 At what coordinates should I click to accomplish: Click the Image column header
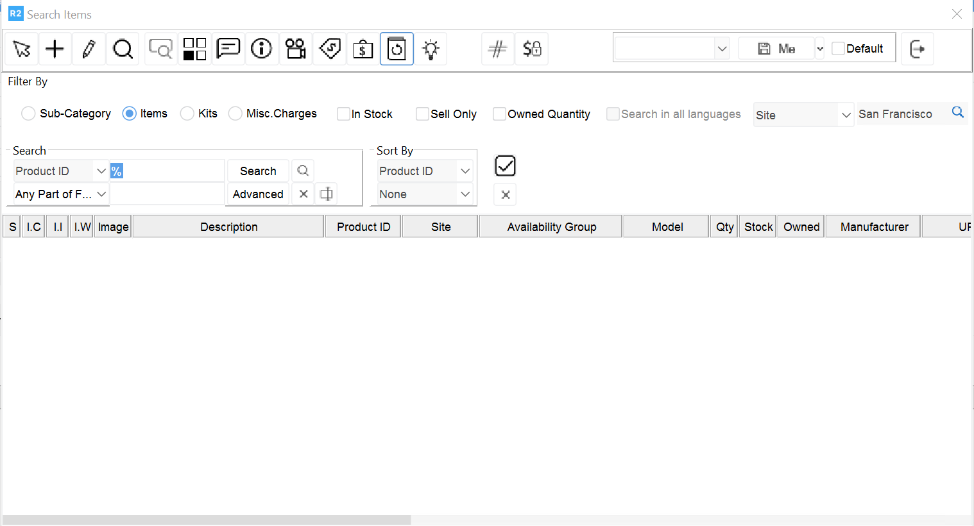coord(113,227)
